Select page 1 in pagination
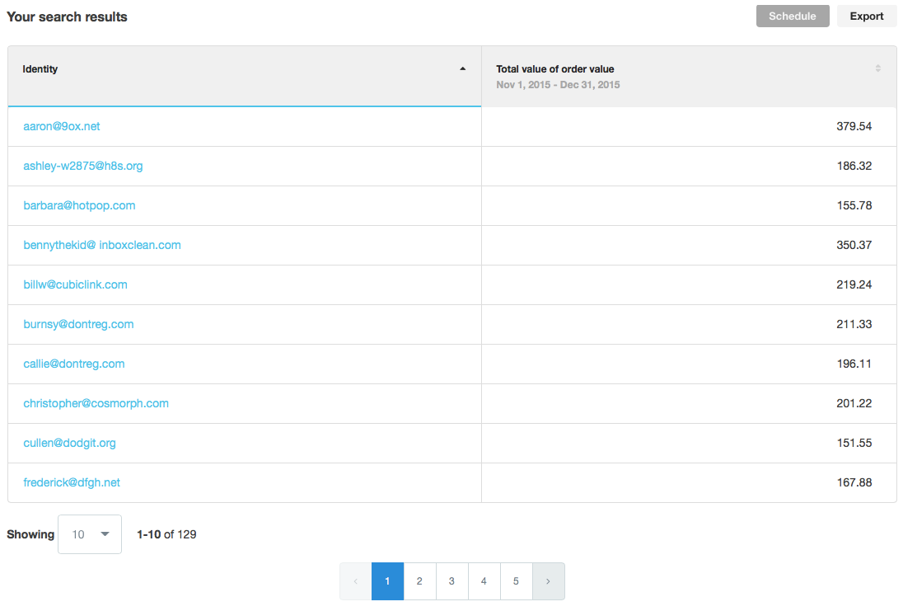Screen dimensions: 903x611 (x=387, y=581)
